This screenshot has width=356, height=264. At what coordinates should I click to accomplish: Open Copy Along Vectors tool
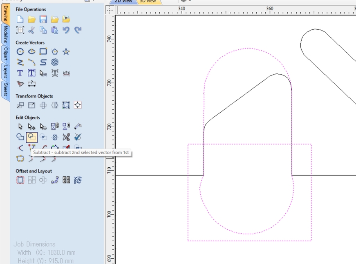55,180
